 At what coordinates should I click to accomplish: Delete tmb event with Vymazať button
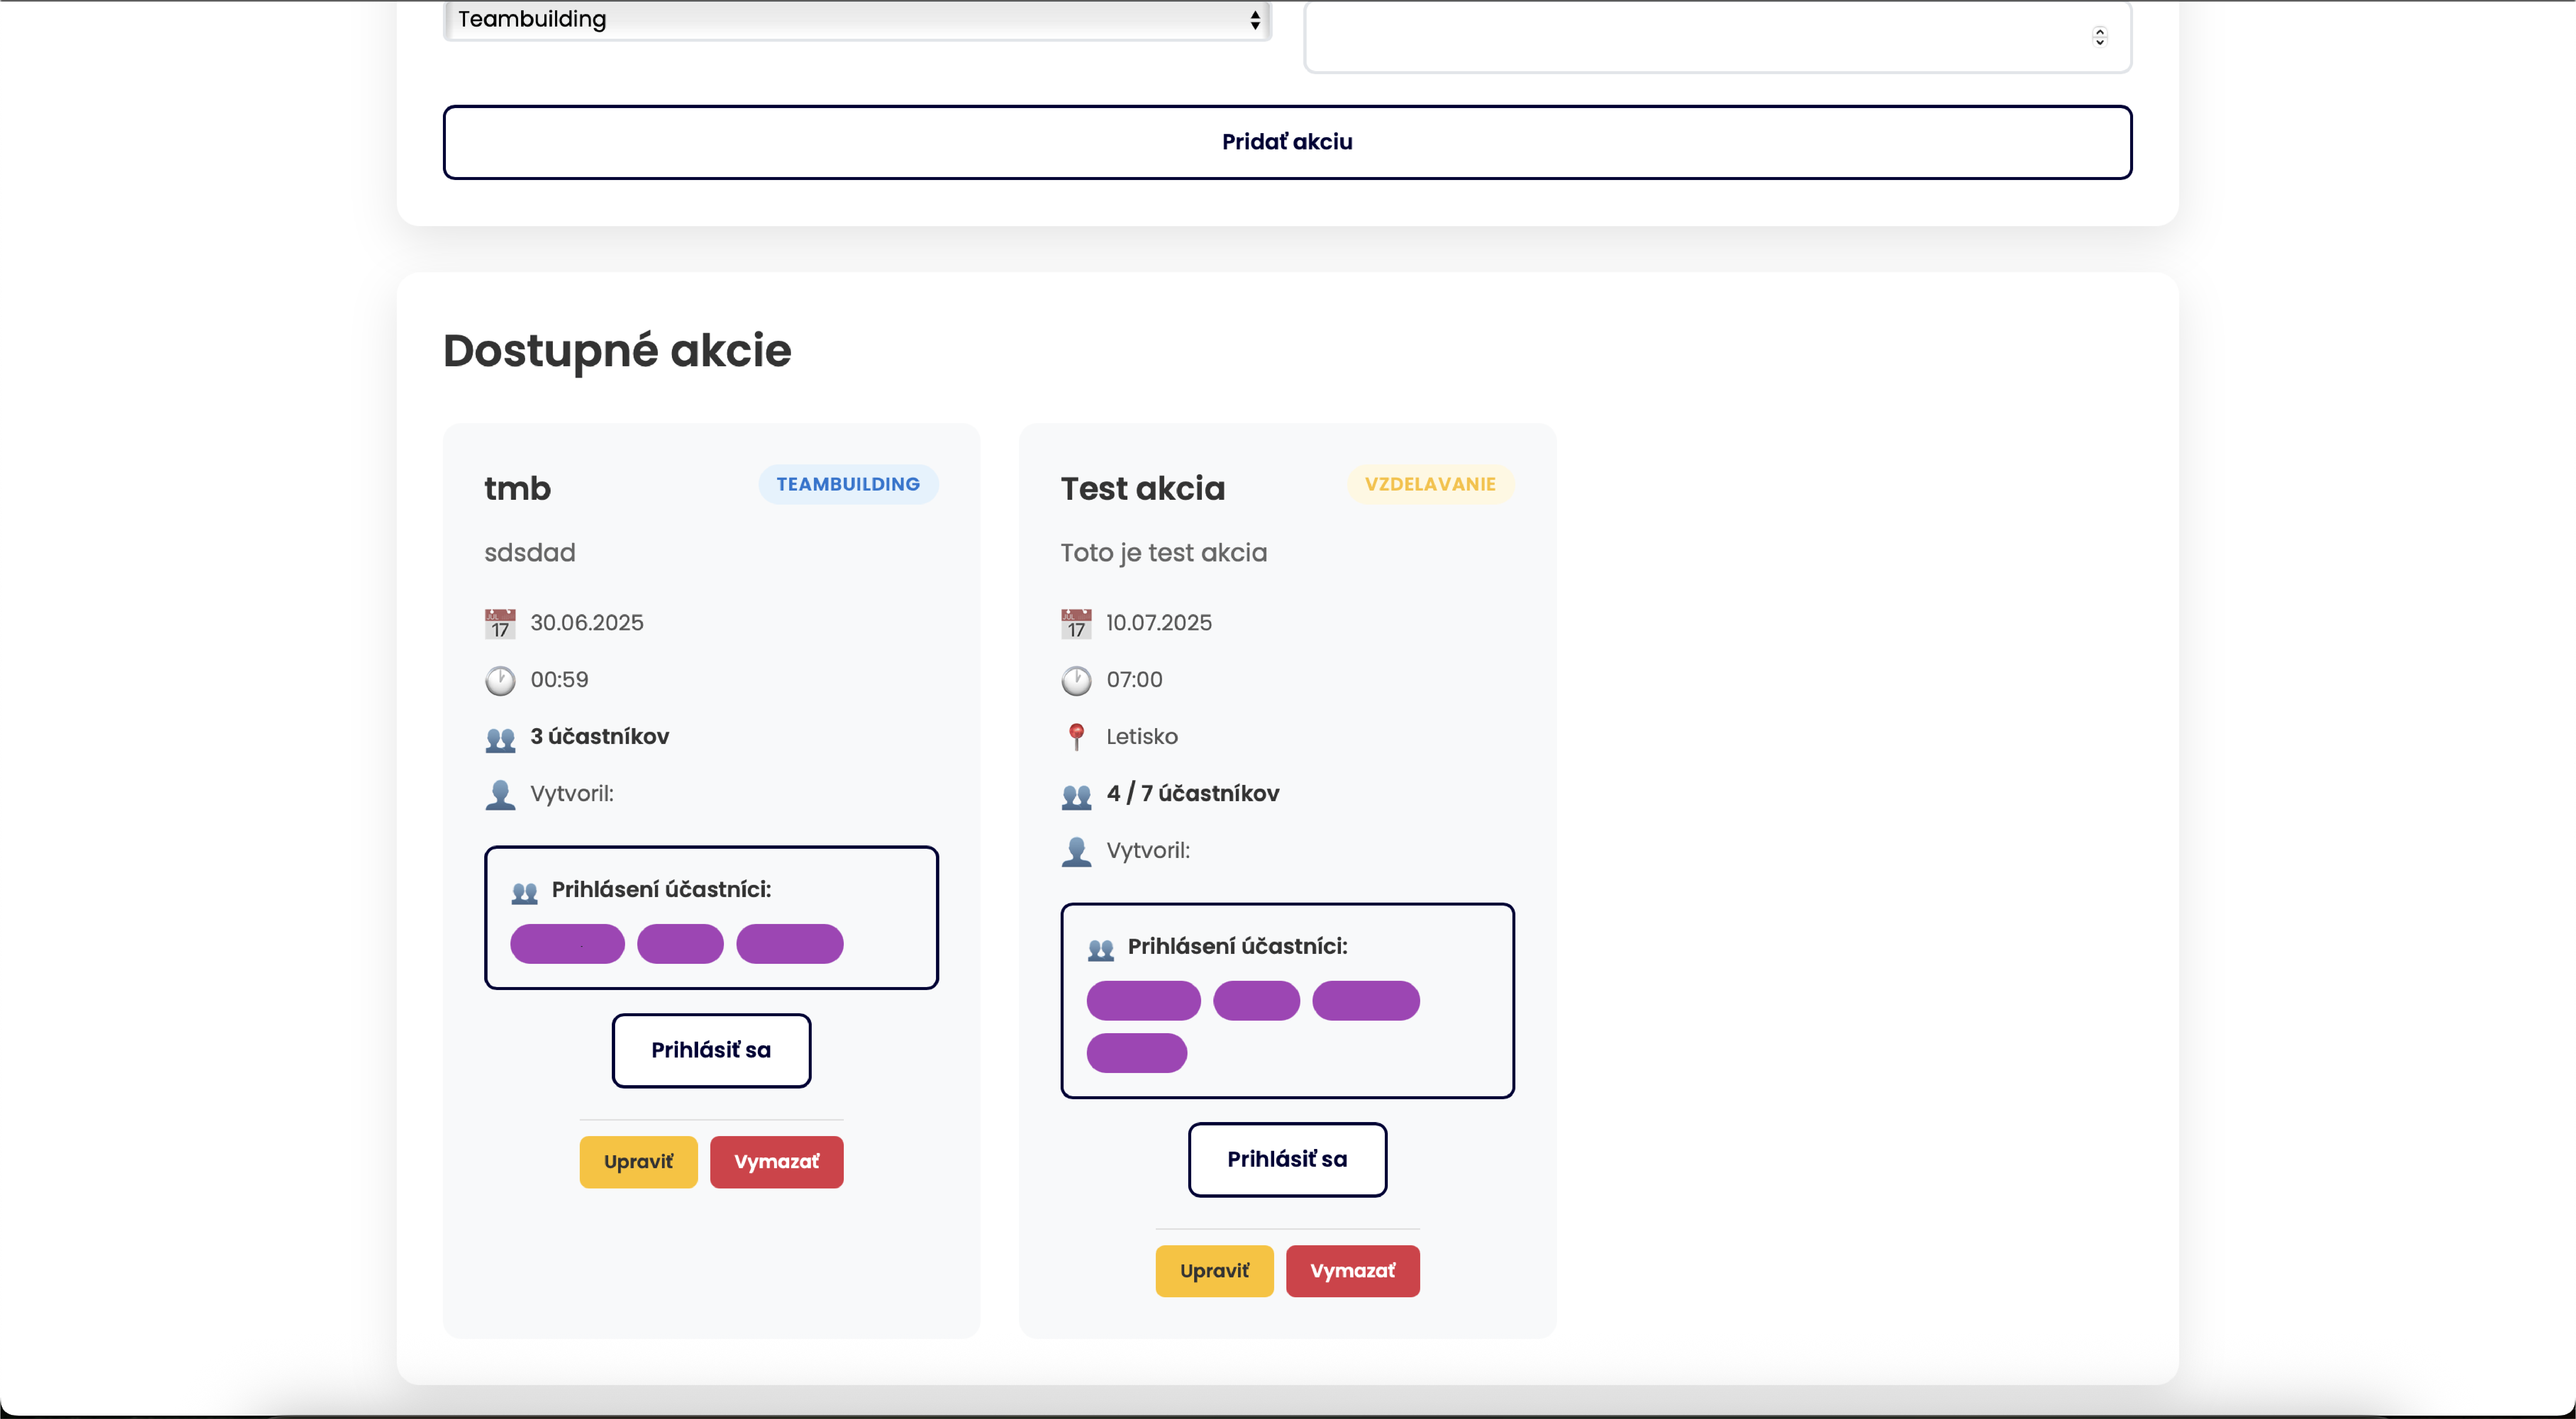(x=776, y=1162)
